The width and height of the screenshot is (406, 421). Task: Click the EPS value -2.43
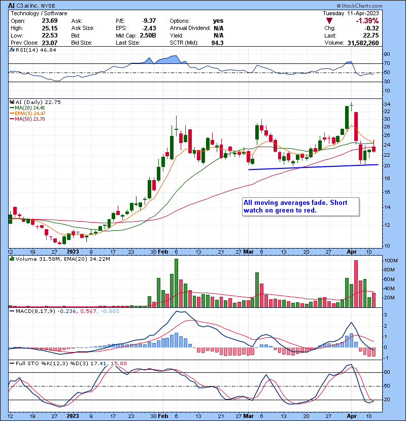pyautogui.click(x=149, y=28)
